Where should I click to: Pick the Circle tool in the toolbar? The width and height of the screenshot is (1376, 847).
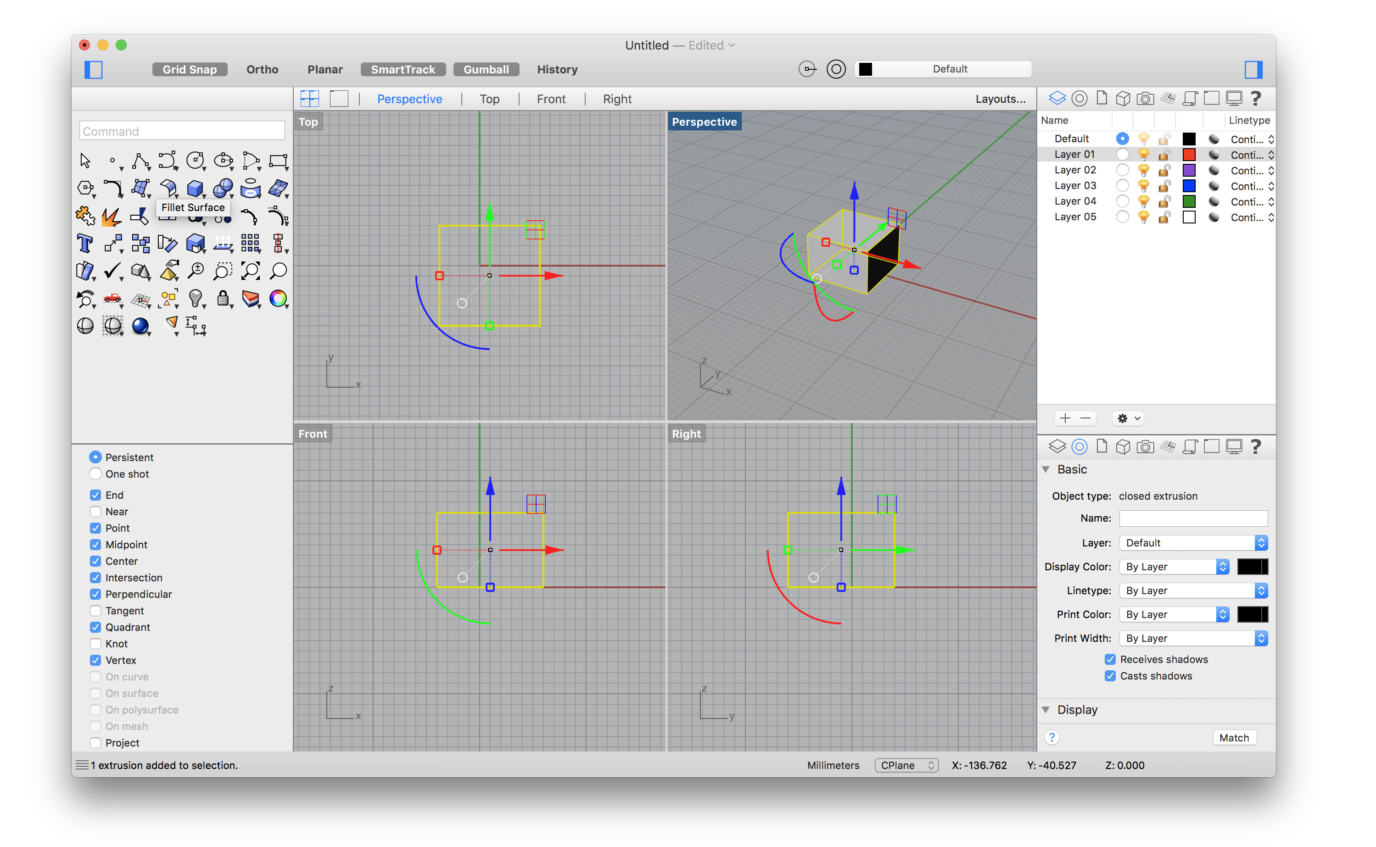(195, 161)
